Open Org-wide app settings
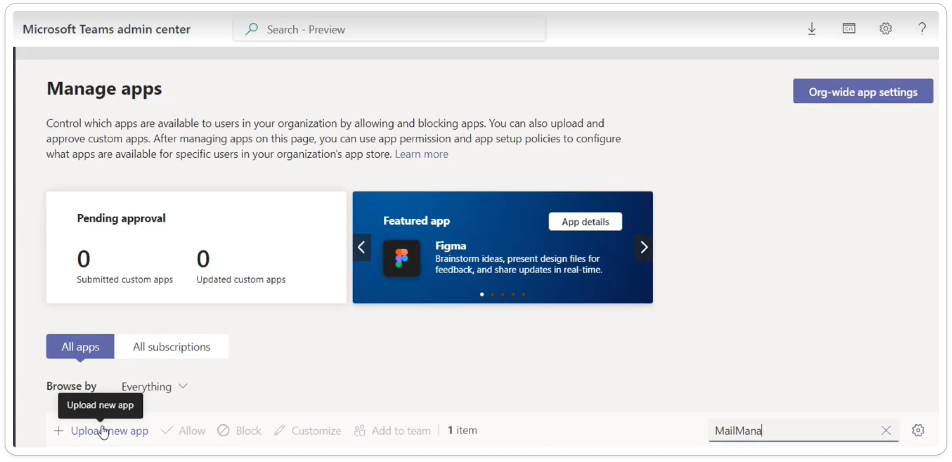 (x=862, y=91)
